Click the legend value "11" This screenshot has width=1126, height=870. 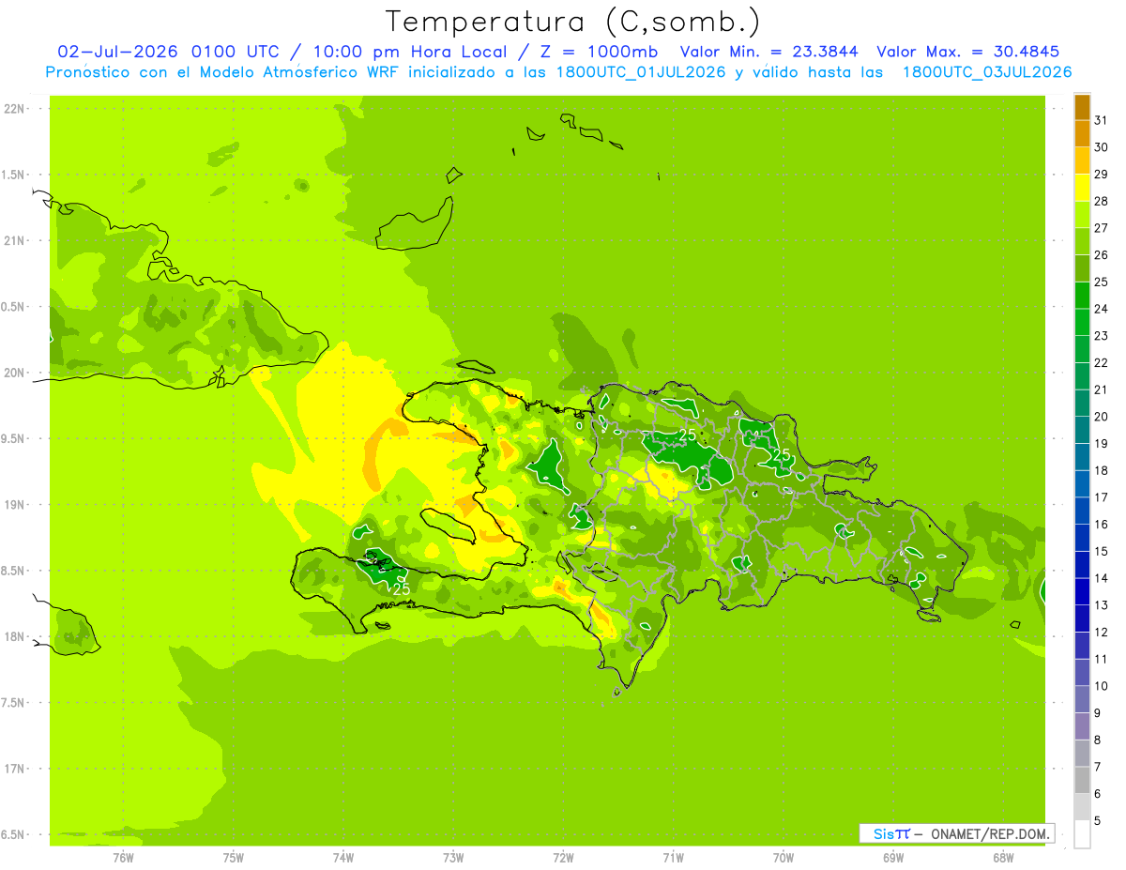coord(1101,659)
